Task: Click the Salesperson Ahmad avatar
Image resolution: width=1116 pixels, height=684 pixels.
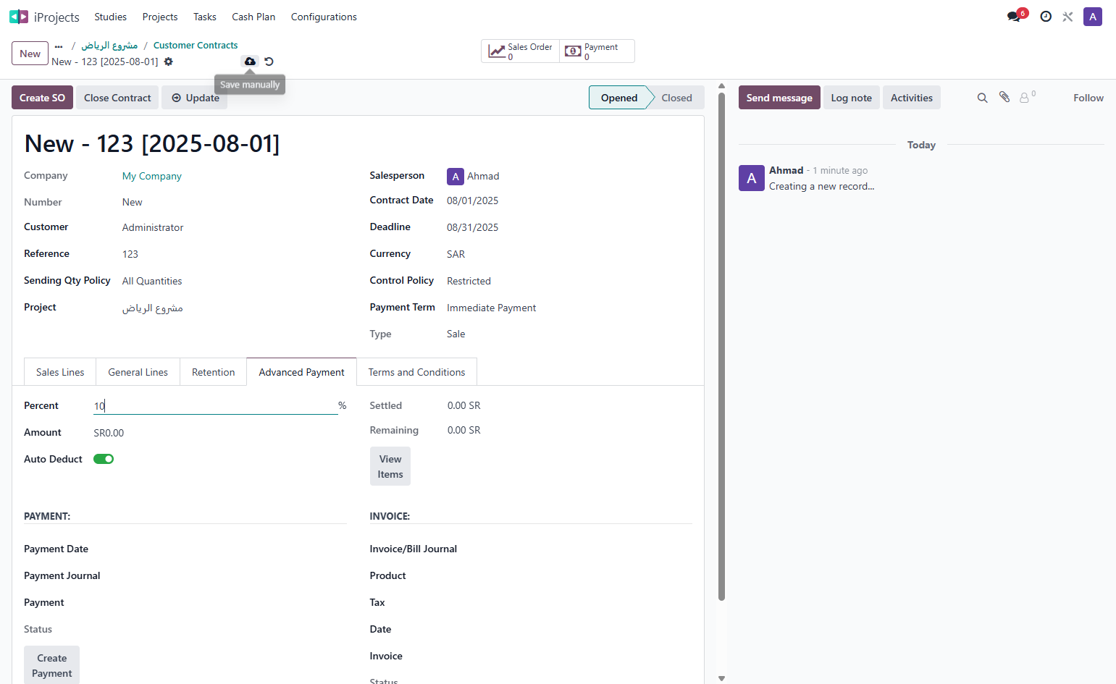Action: coord(456,176)
